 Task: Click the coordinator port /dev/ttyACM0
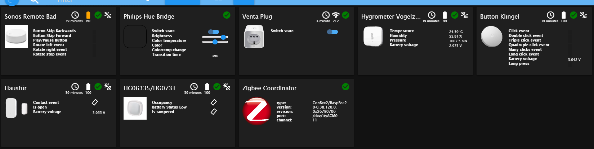coord(325,116)
